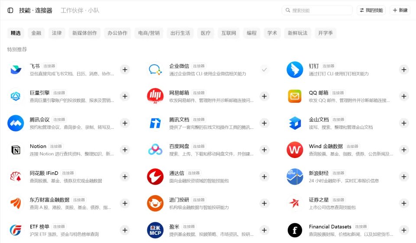Add the QQ 邮箱 connector with plus button
This screenshot has height=243, width=416.
coord(404,96)
